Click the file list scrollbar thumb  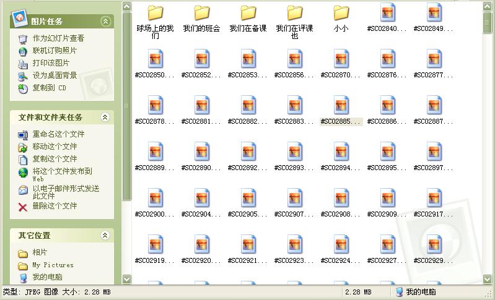tap(487, 22)
